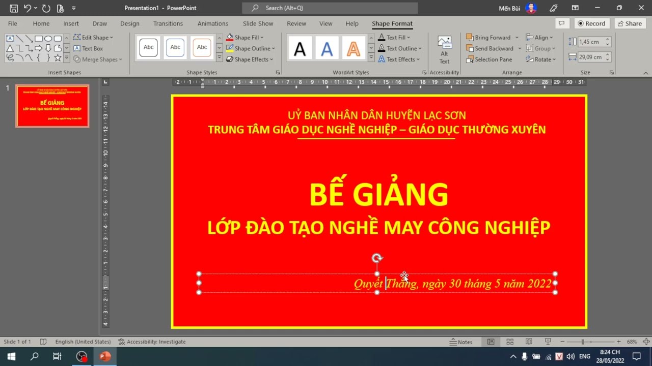Apply the blue outline Abc shape style
Image resolution: width=652 pixels, height=366 pixels.
click(x=175, y=47)
